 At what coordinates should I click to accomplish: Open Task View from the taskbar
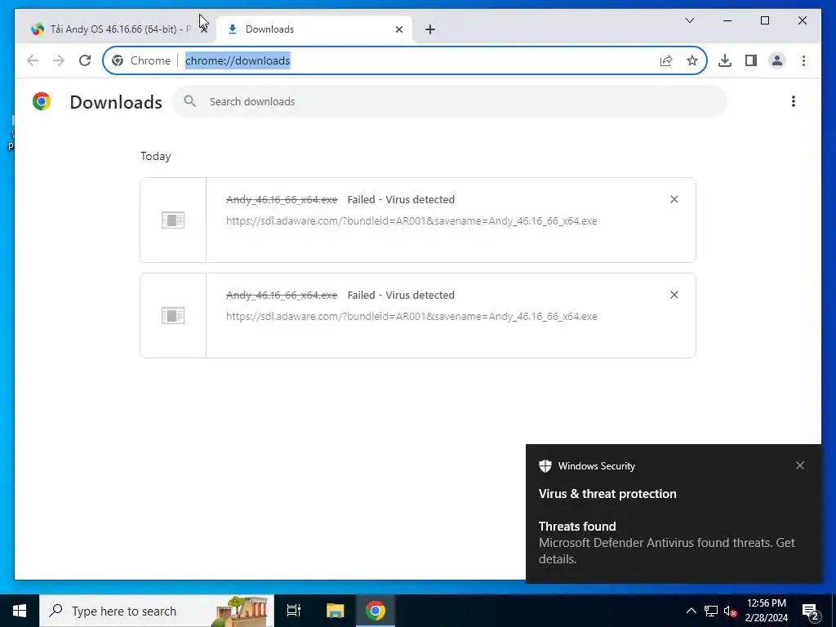[294, 611]
